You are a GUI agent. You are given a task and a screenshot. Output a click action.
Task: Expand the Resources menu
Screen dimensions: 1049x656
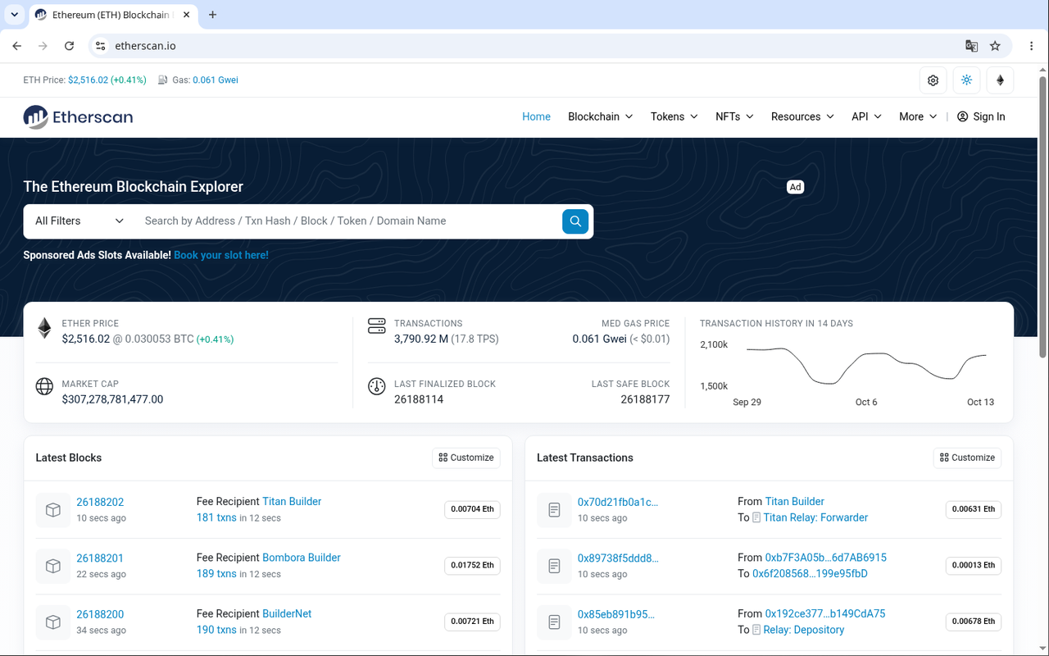click(x=802, y=117)
